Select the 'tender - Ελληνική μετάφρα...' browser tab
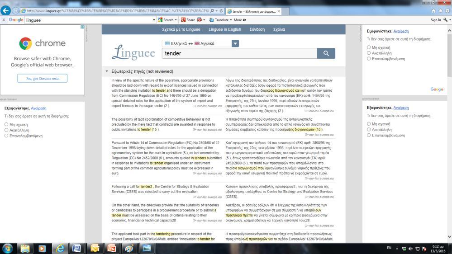Image resolution: width=452 pixels, height=254 pixels. click(254, 11)
